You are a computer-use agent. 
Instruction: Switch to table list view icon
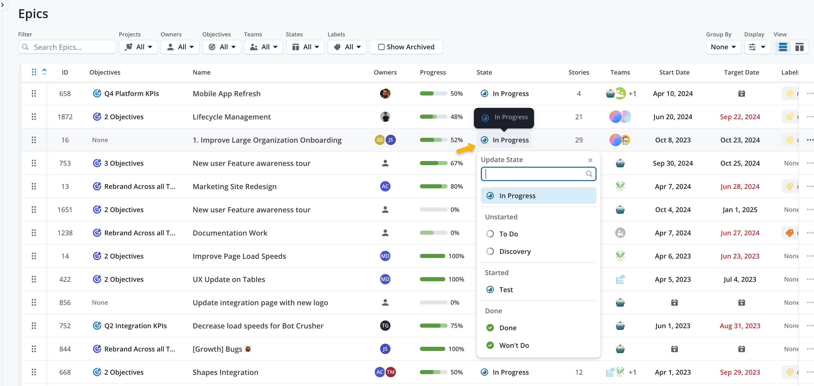[783, 47]
